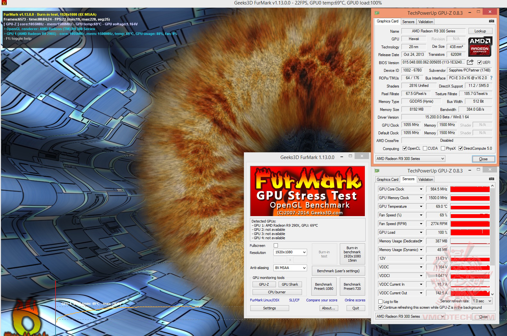The width and height of the screenshot is (507, 336).
Task: Minimize the Geeks3D FurMark 1.13.0.0 dialog
Action: [x=342, y=157]
